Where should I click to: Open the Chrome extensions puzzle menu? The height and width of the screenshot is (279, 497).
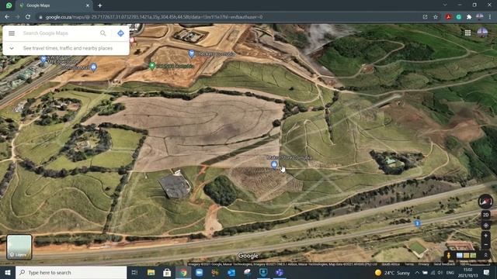(469, 17)
